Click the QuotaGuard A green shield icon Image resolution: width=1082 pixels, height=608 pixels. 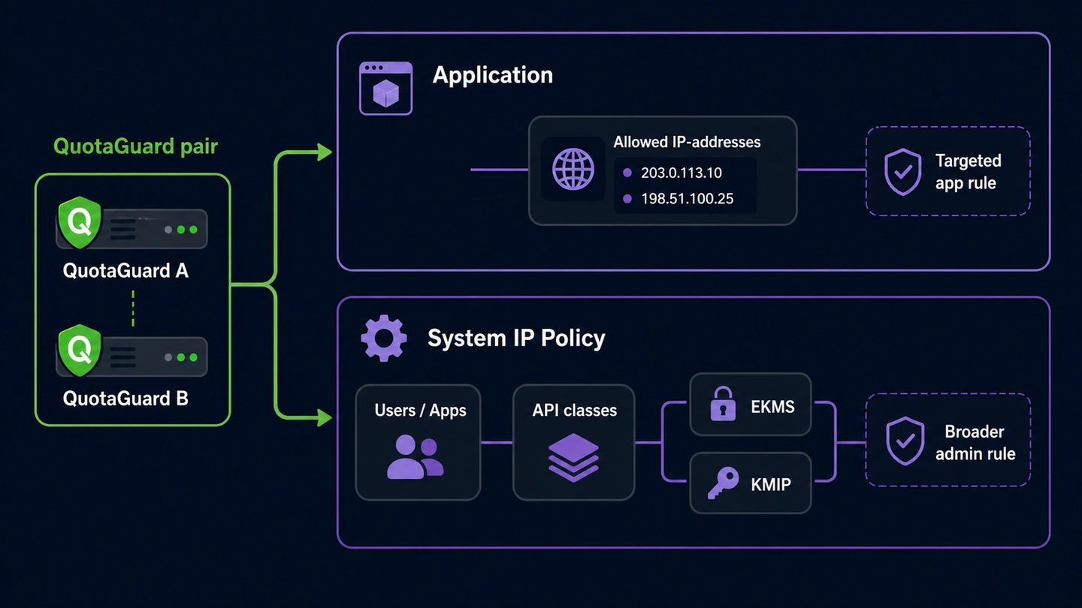coord(80,222)
